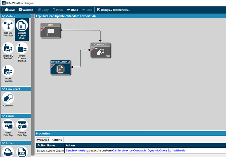Select the Condition flow chart icon

(8, 99)
